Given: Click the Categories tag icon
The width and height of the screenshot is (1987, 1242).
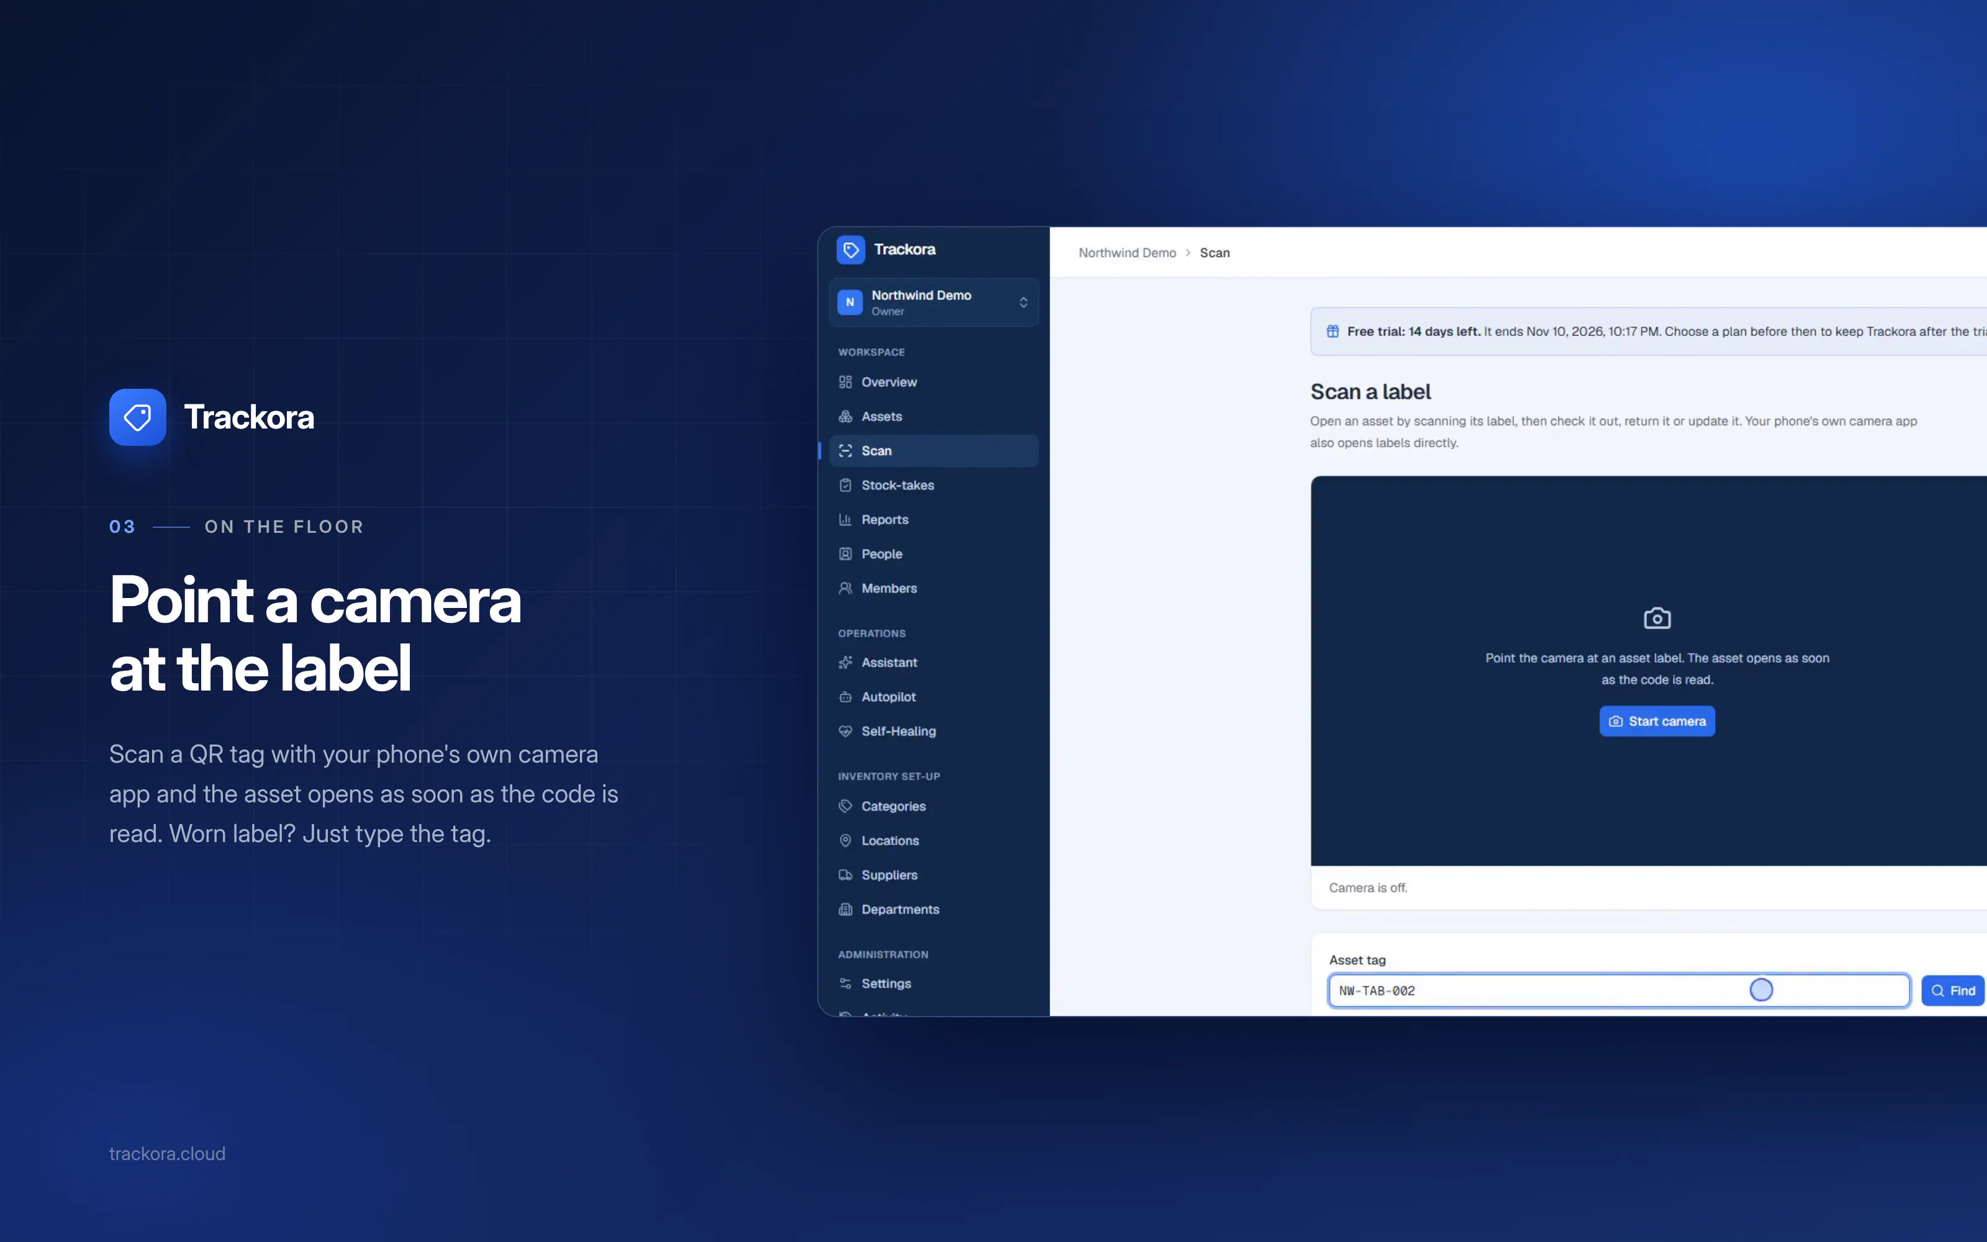Looking at the screenshot, I should pos(845,807).
